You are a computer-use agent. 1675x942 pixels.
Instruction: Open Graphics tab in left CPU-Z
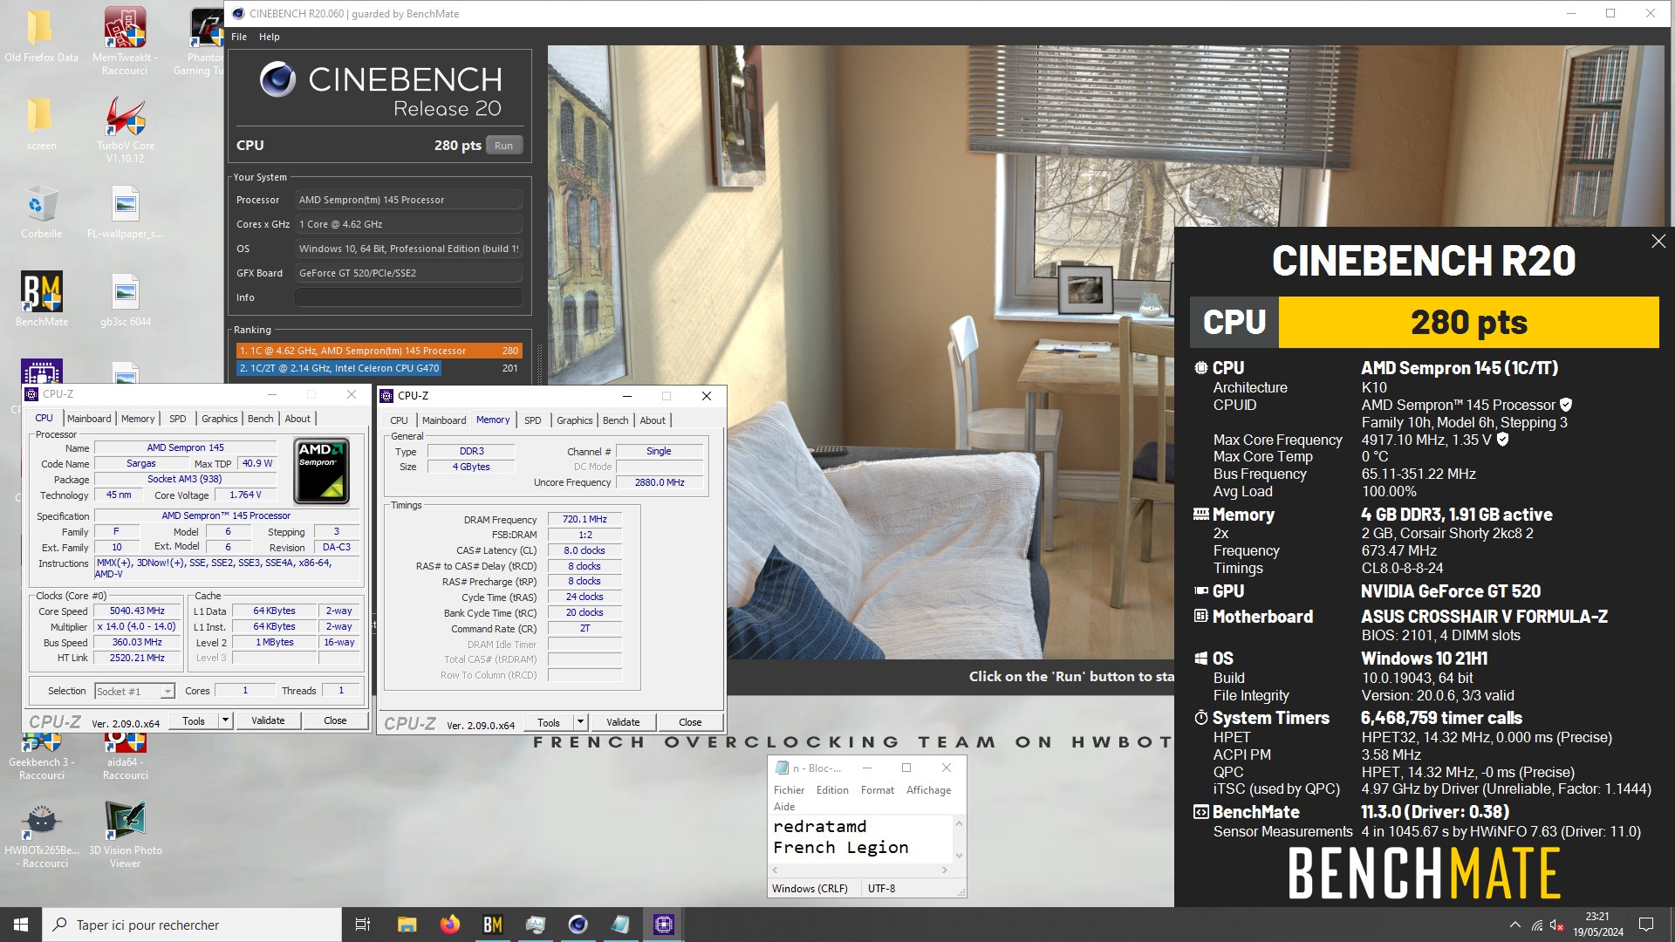click(220, 419)
